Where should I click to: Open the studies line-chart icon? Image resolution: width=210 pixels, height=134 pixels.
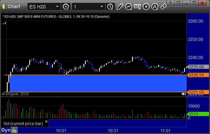pyautogui.click(x=129, y=7)
